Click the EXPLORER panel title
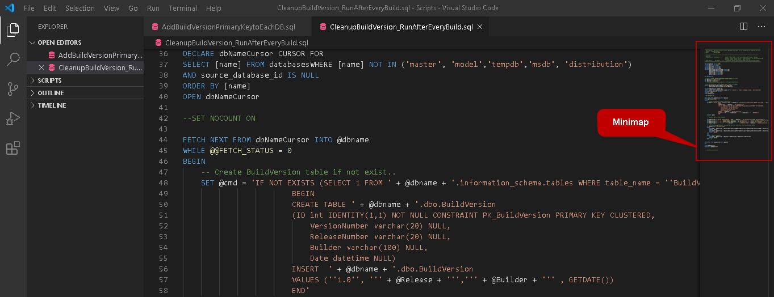774x297 pixels. (x=53, y=27)
